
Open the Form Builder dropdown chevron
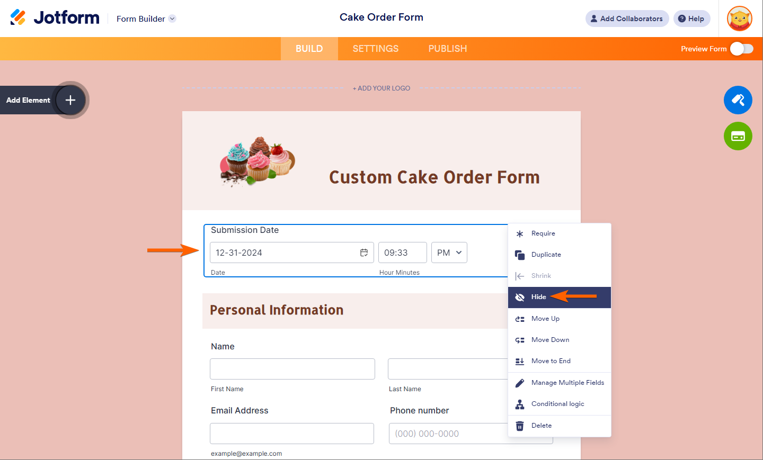click(x=172, y=19)
